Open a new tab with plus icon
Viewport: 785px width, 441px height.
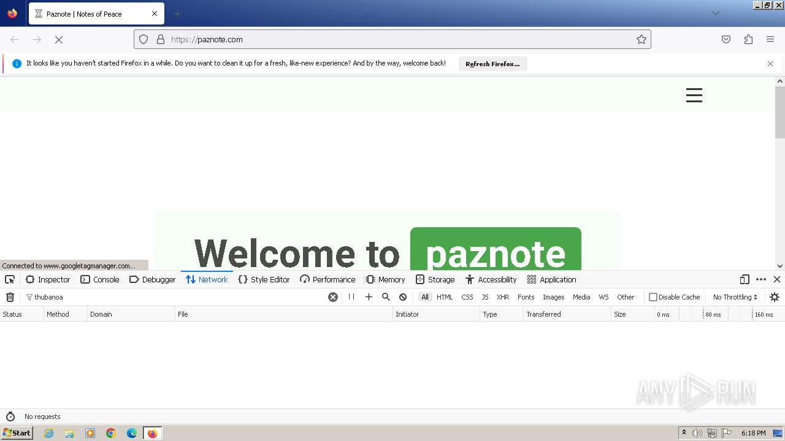(177, 13)
